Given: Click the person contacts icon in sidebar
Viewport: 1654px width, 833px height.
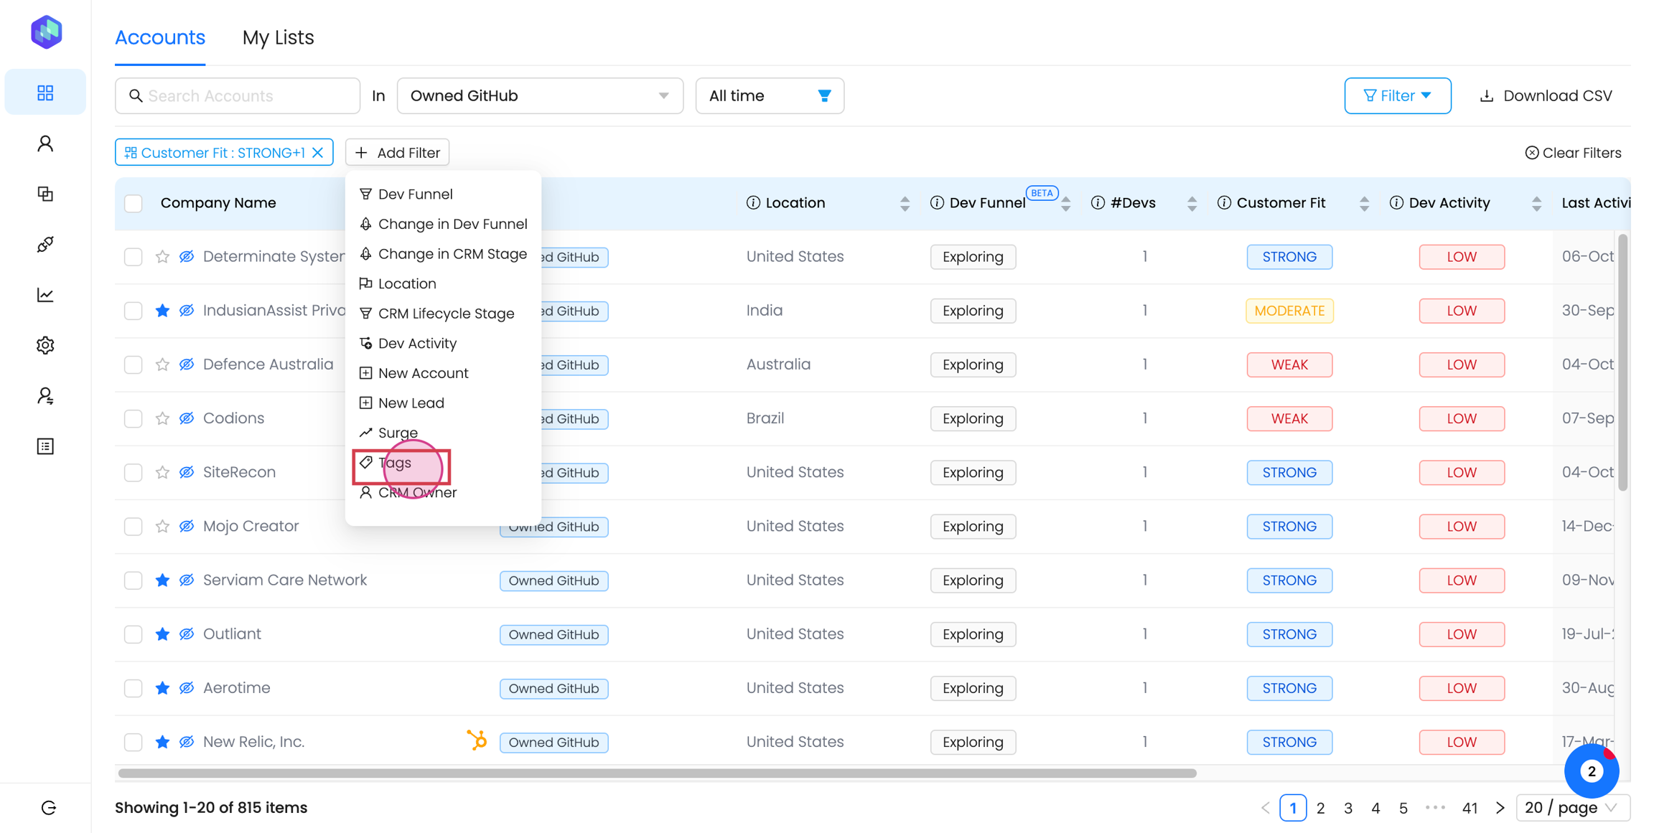Looking at the screenshot, I should (x=45, y=143).
